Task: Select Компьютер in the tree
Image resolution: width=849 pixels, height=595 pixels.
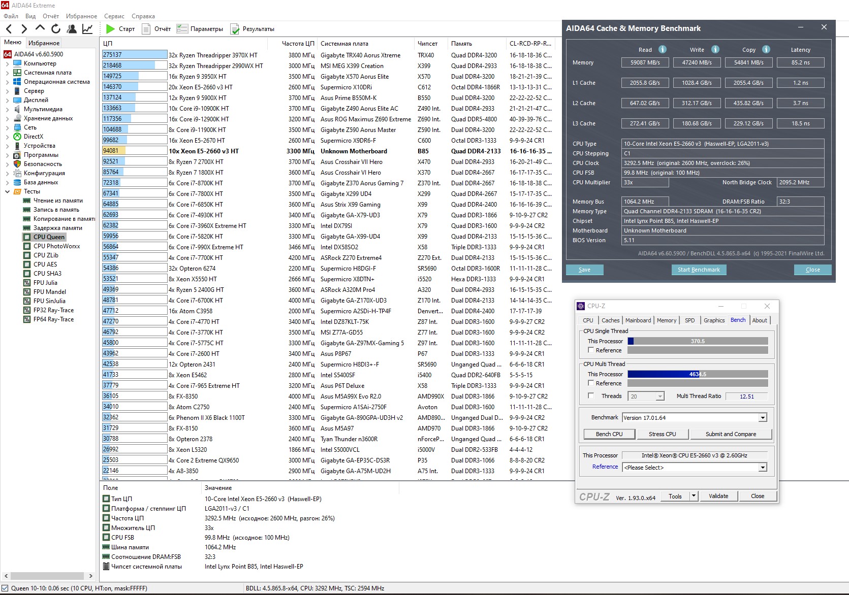Action: pyautogui.click(x=40, y=63)
